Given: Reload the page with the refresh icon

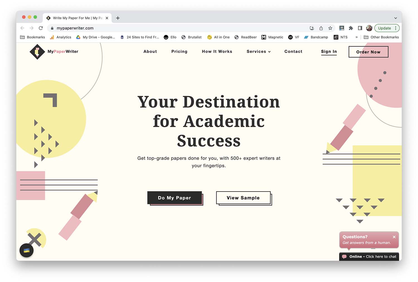Looking at the screenshot, I should coord(41,28).
